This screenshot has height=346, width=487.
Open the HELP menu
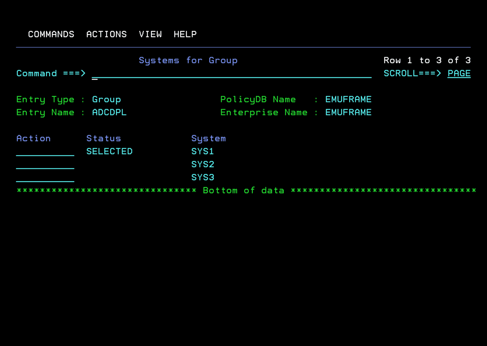pyautogui.click(x=185, y=34)
